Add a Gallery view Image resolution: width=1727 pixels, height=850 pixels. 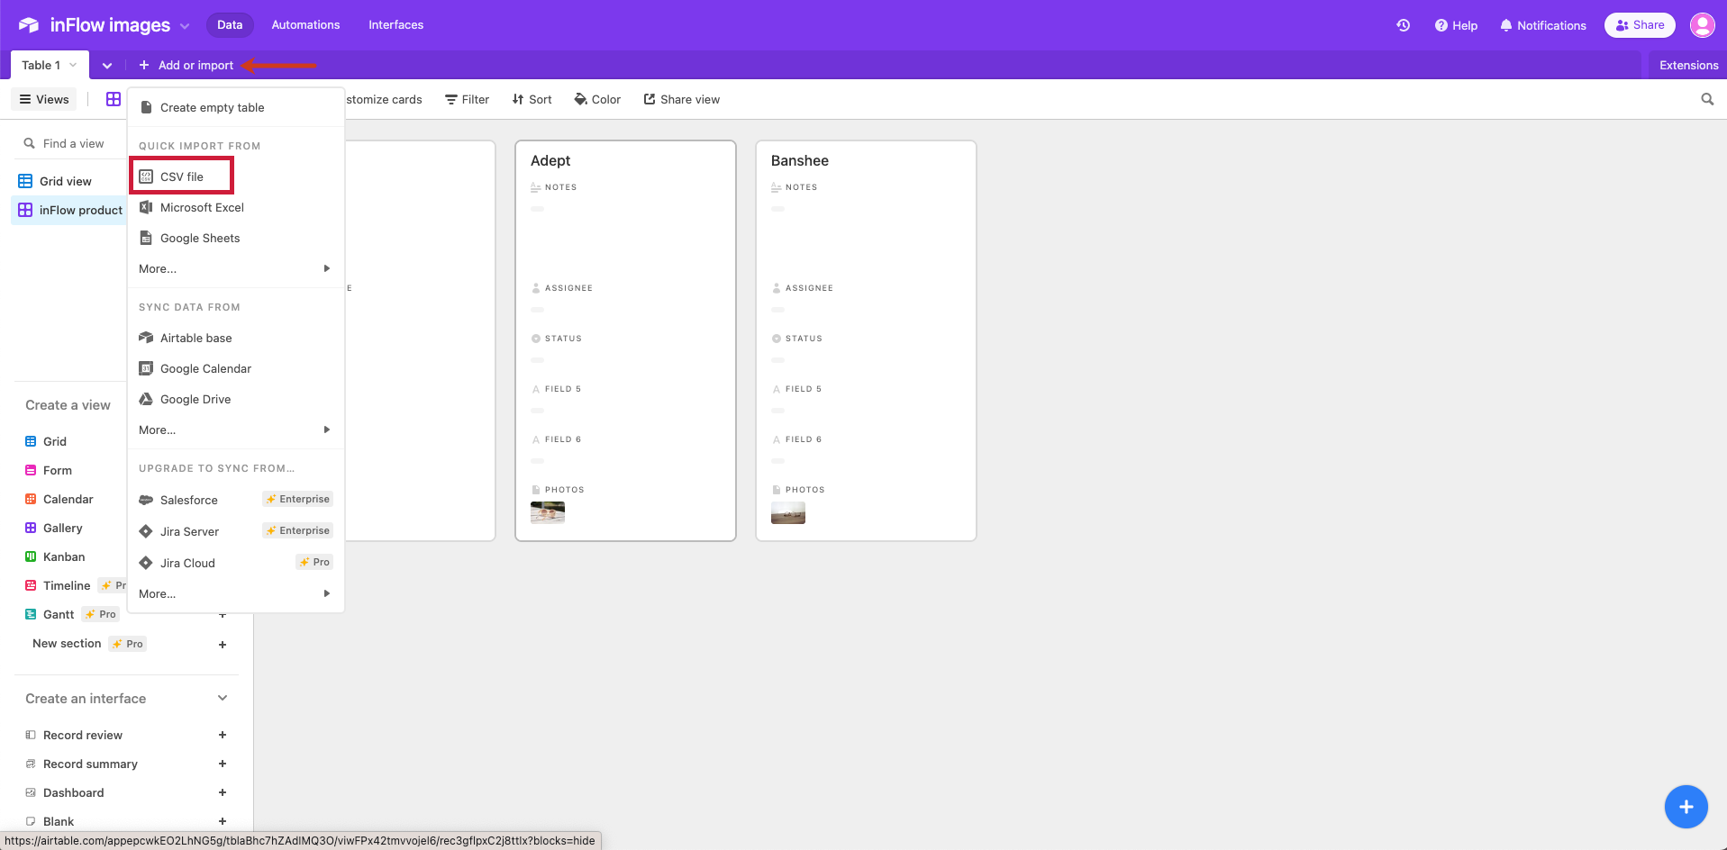62,528
